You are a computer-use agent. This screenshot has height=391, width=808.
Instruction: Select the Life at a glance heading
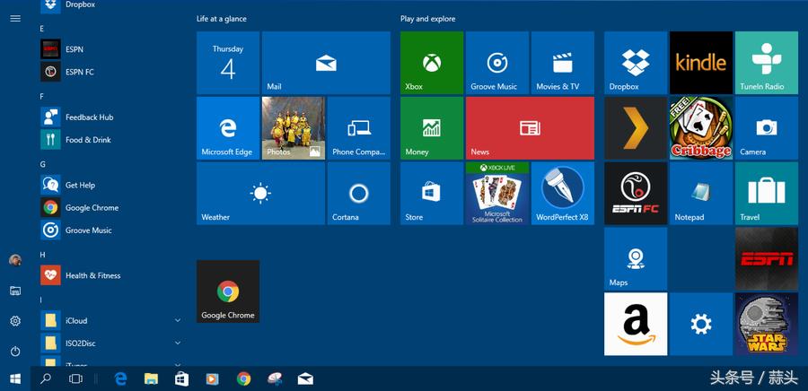point(222,19)
